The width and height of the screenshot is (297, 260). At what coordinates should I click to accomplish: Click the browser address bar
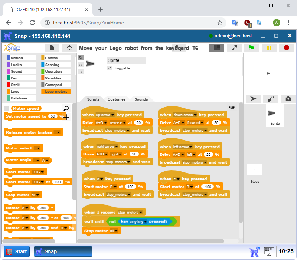point(133,23)
